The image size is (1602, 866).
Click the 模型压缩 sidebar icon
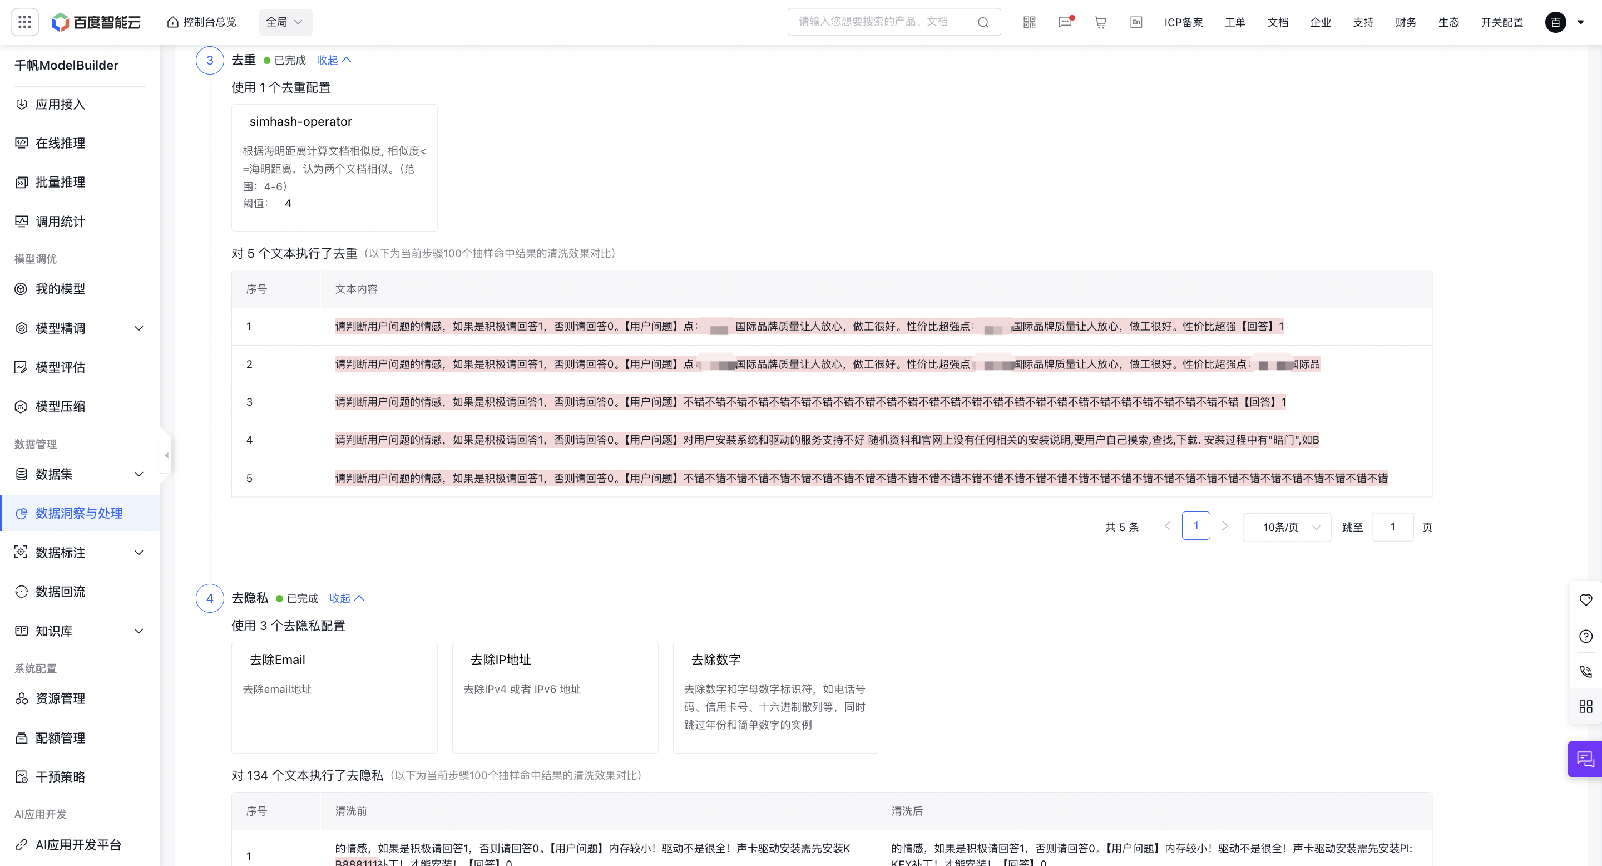(x=22, y=406)
